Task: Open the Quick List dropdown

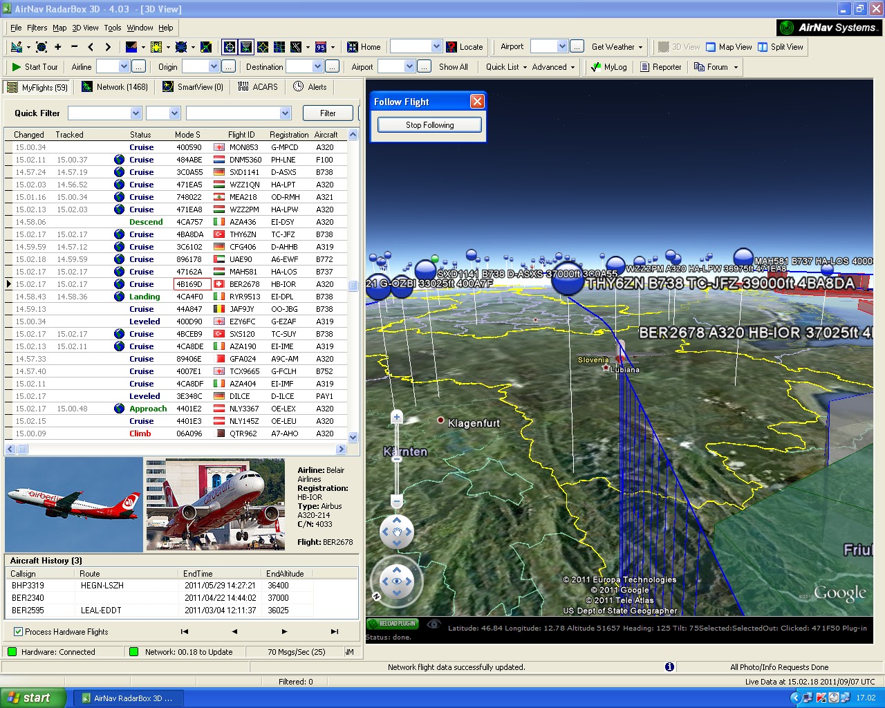Action: (x=506, y=67)
